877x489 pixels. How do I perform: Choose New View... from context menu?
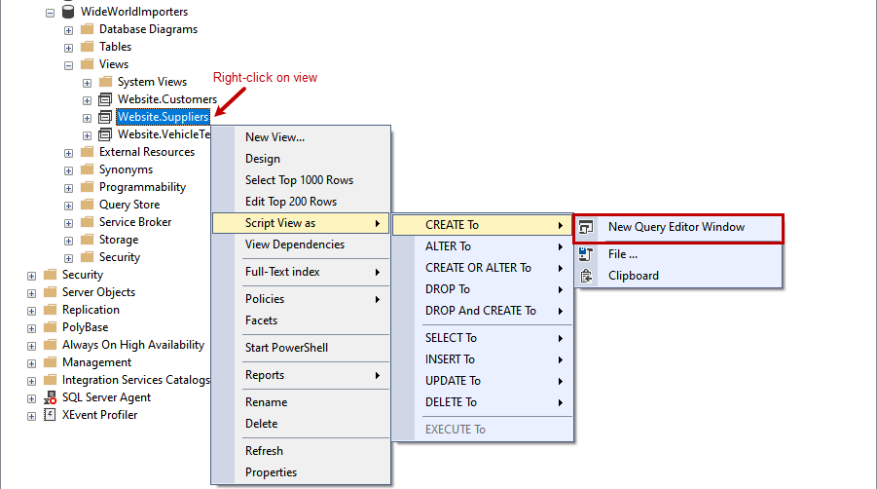(301, 137)
